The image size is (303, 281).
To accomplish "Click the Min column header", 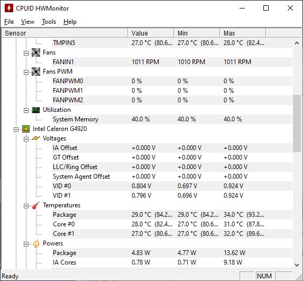I will 197,33.
